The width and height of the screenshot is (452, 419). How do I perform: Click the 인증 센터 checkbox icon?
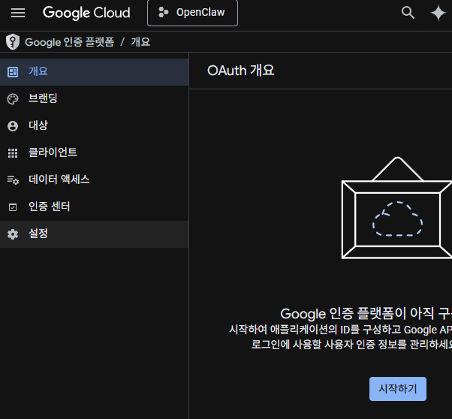(x=13, y=207)
